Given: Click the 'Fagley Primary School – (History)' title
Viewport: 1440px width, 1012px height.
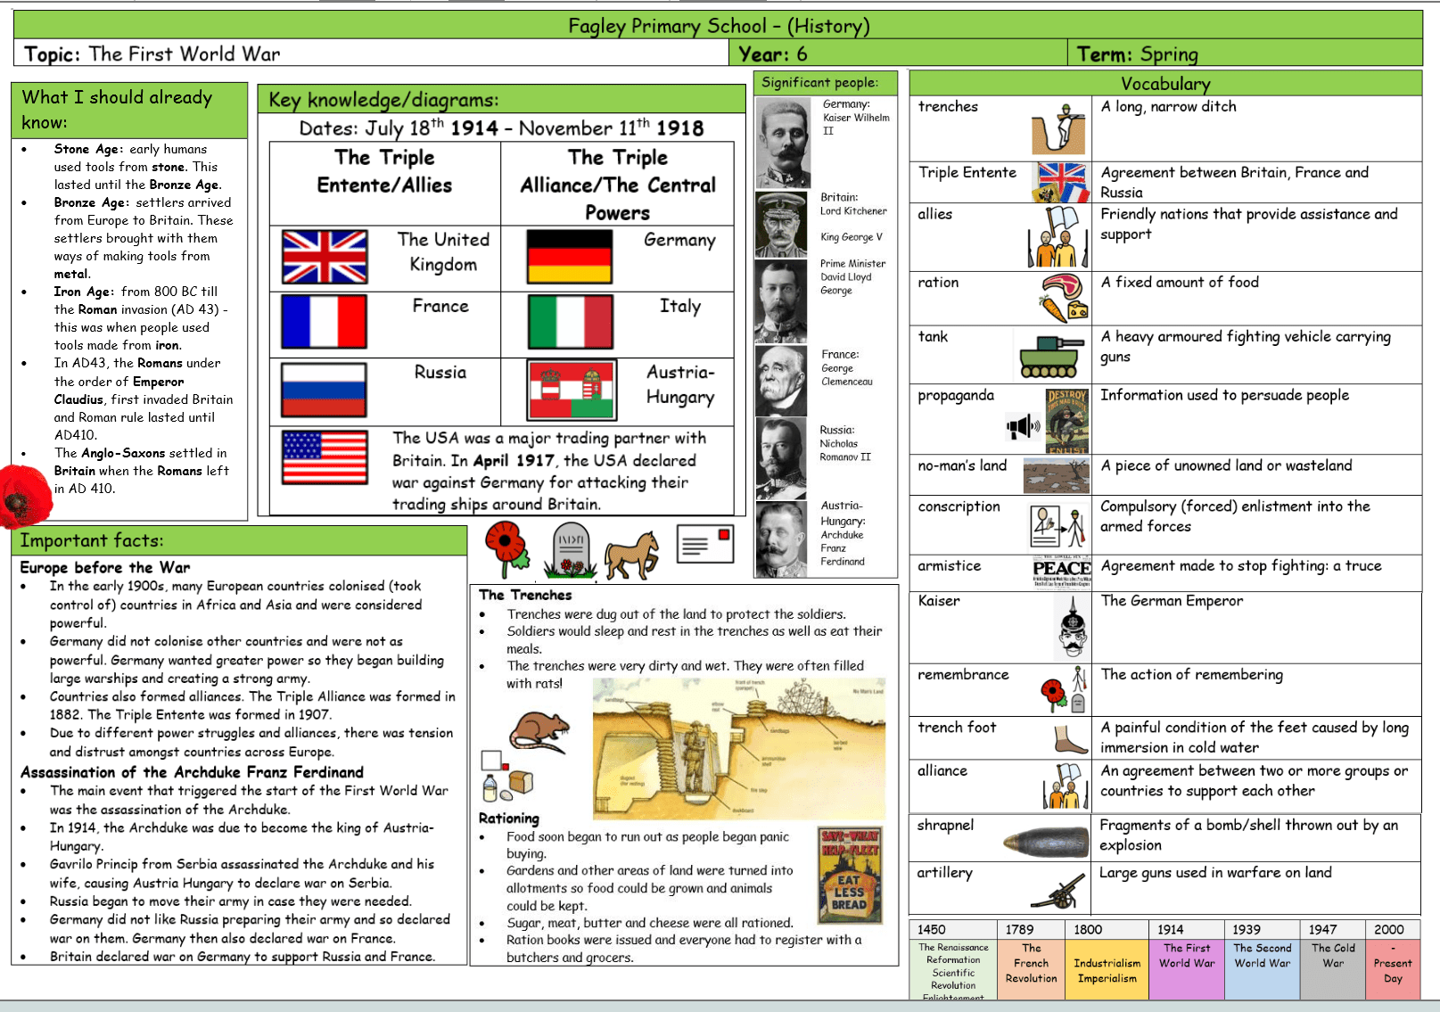Looking at the screenshot, I should coord(719,26).
